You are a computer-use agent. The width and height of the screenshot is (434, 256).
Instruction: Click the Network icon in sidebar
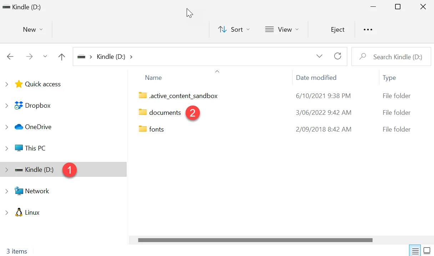coord(19,191)
